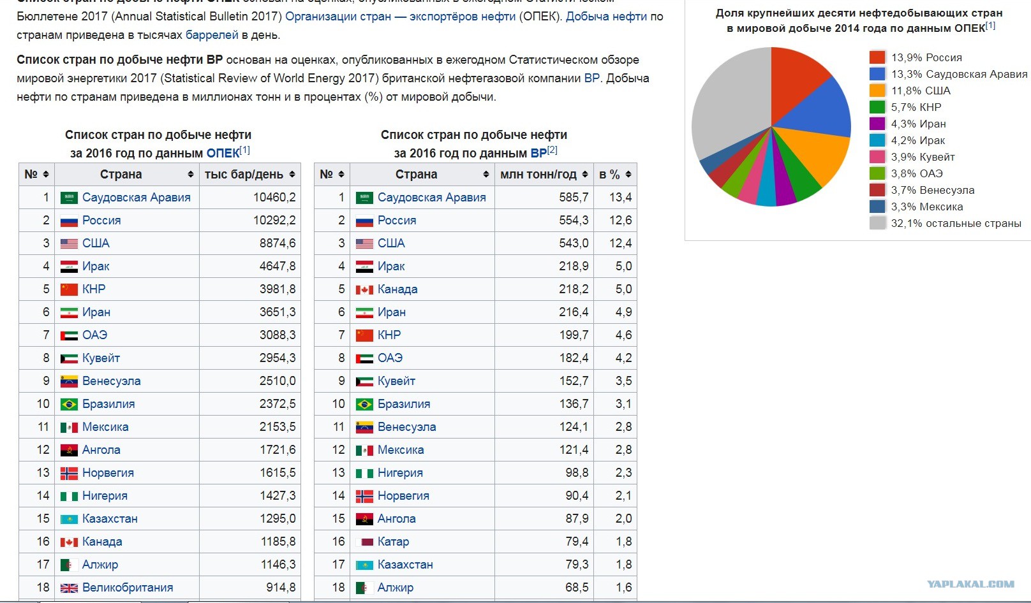This screenshot has width=1031, height=603.
Task: Click the Mexico flag icon in OPEC table
Action: [69, 427]
